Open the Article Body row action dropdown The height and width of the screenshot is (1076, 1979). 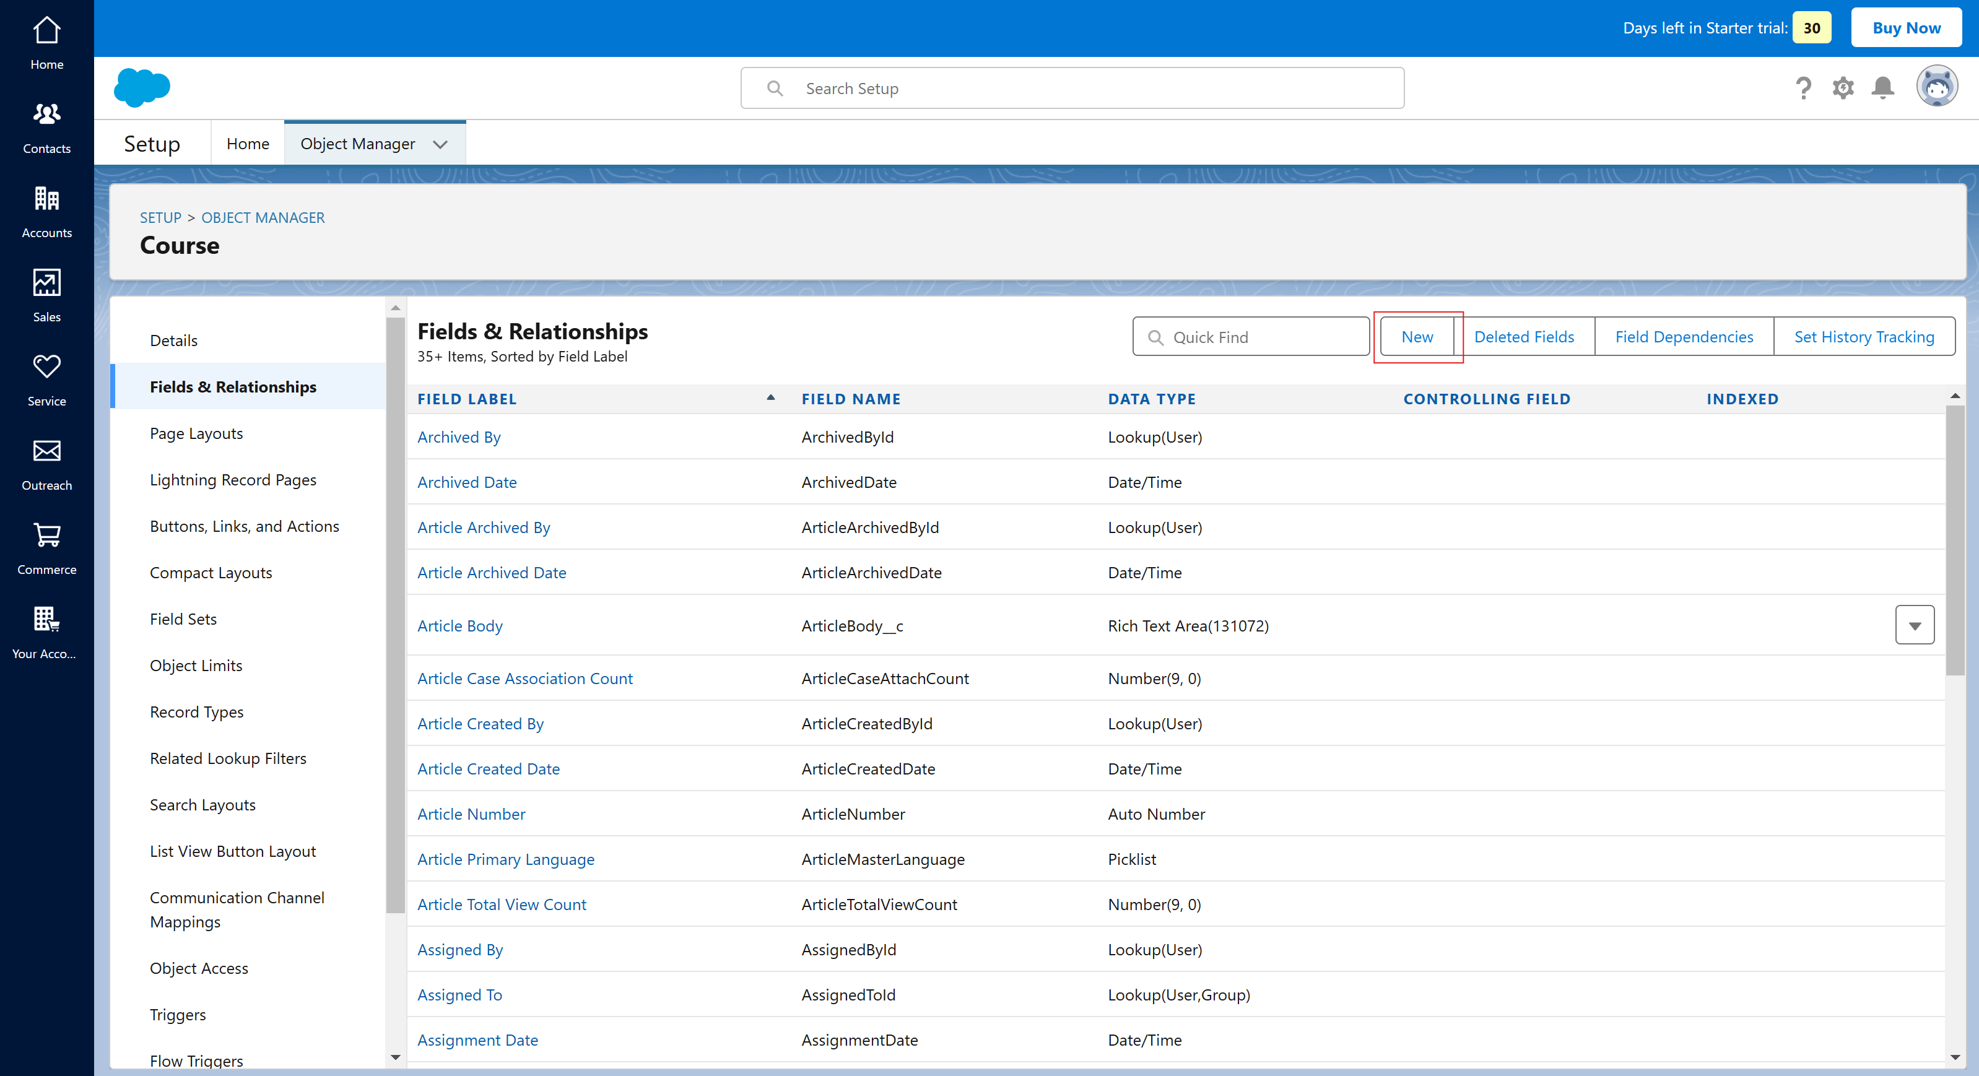tap(1915, 625)
